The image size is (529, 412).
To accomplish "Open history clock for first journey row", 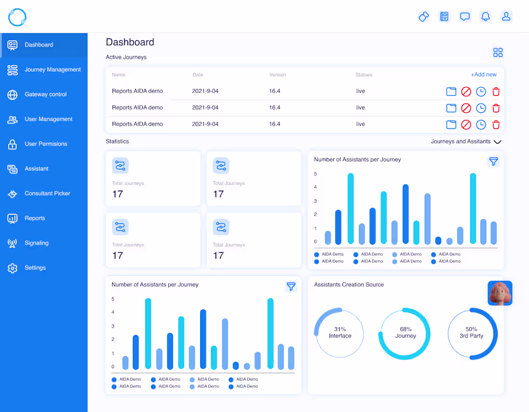I will (x=481, y=91).
